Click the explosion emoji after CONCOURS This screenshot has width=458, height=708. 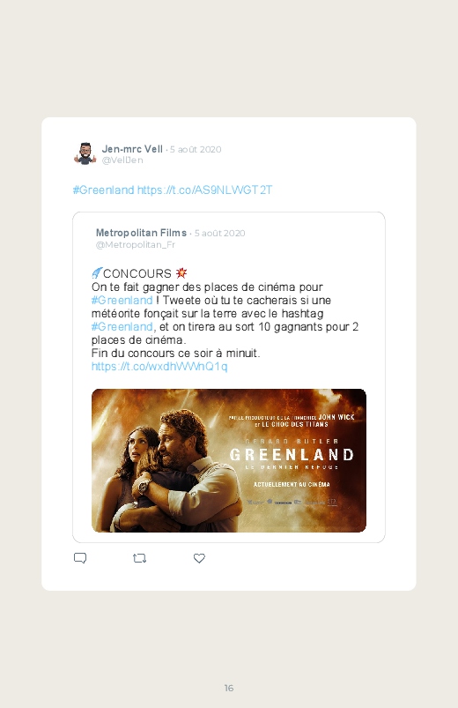(x=181, y=272)
